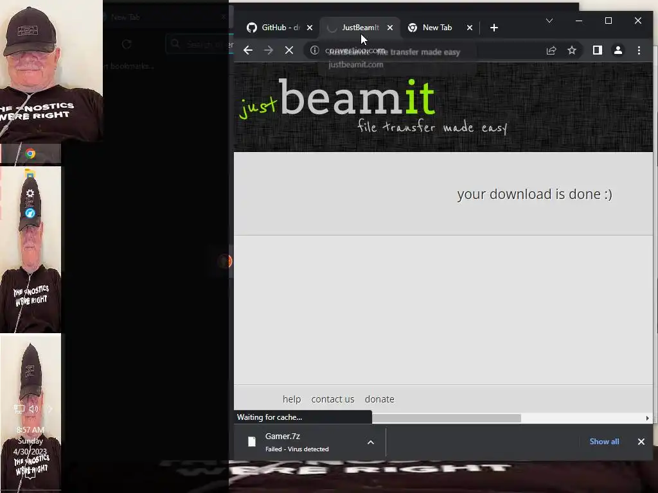This screenshot has height=493, width=658.
Task: Click 'your download is done :)' text
Action: tap(535, 195)
